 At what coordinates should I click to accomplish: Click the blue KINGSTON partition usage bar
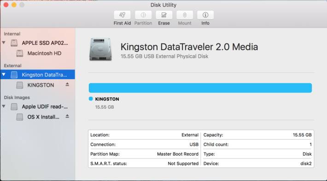click(200, 88)
